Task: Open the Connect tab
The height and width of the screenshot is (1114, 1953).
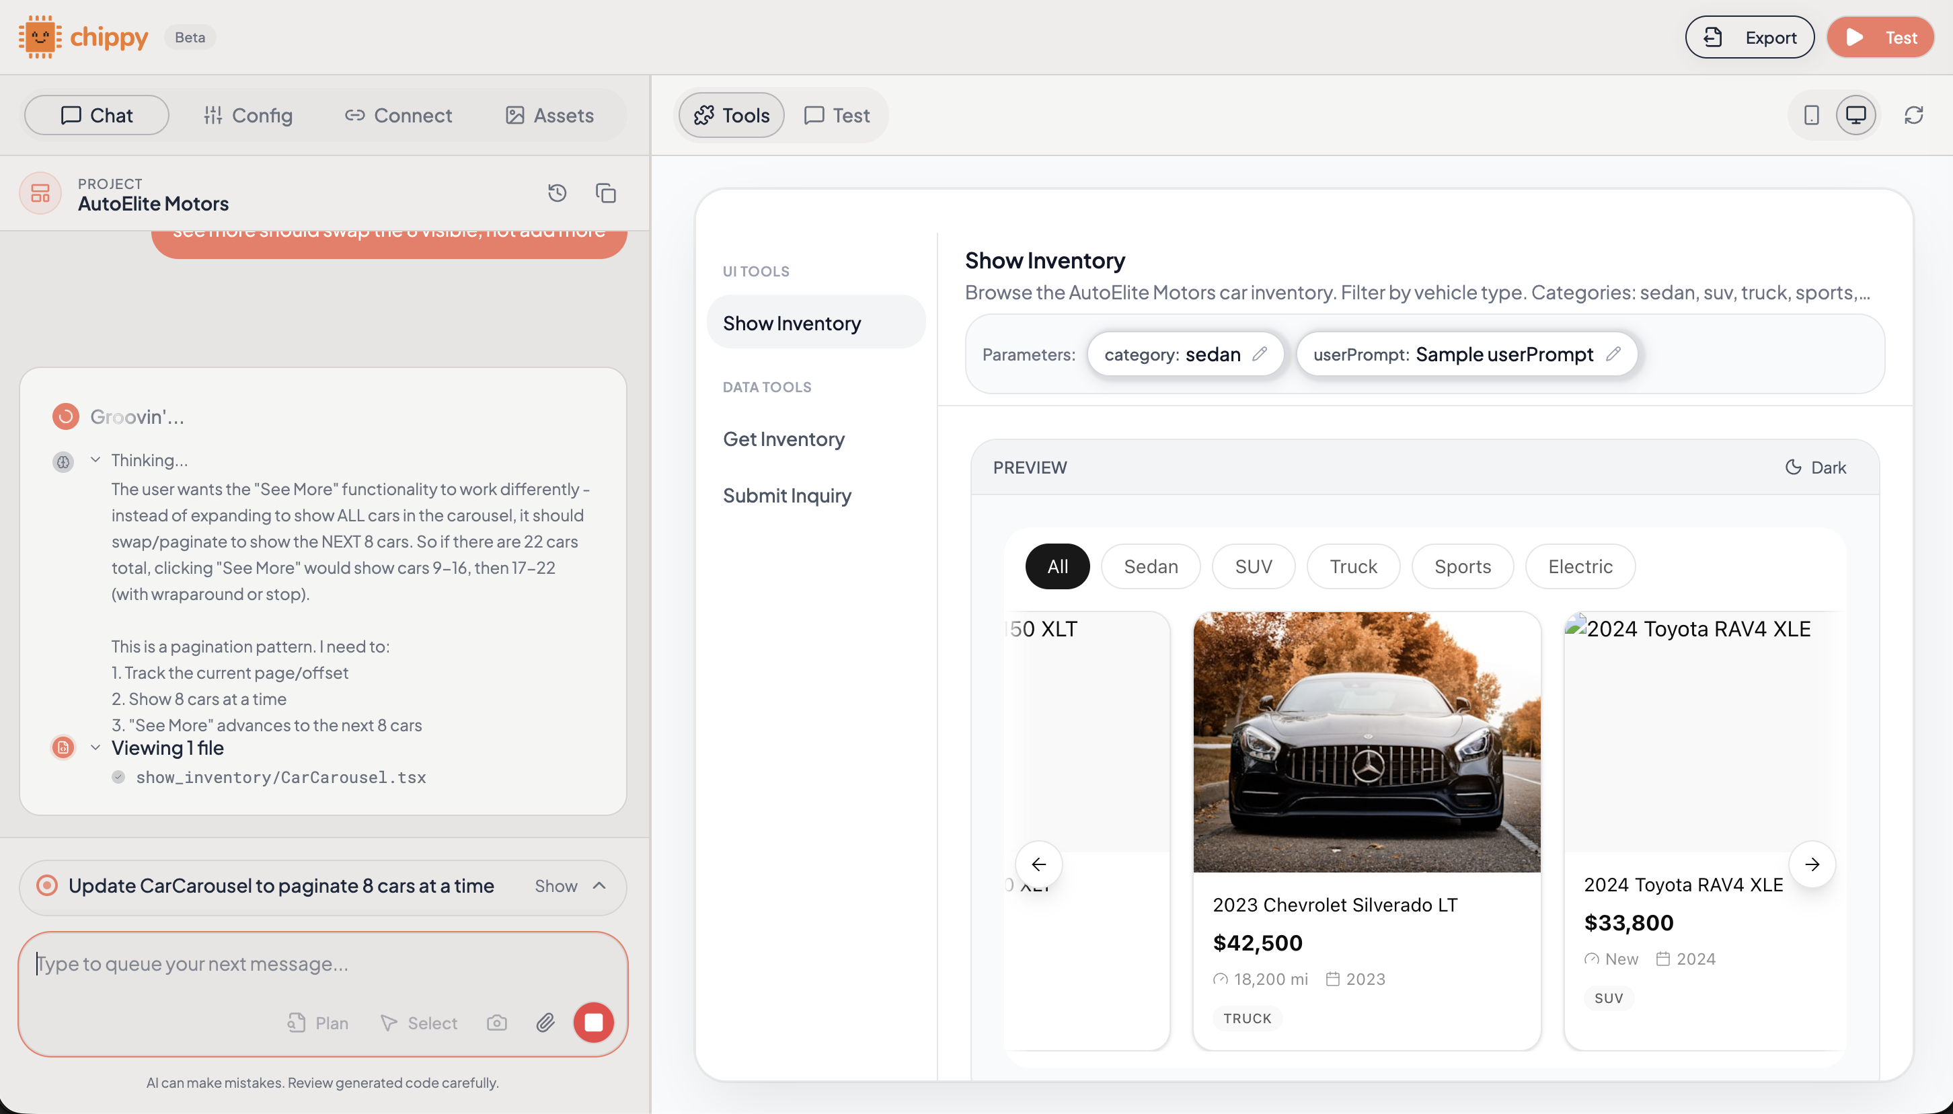Action: 398,116
